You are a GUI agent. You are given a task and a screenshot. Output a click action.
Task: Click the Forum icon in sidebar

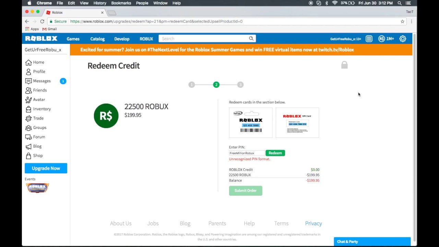pyautogui.click(x=28, y=137)
